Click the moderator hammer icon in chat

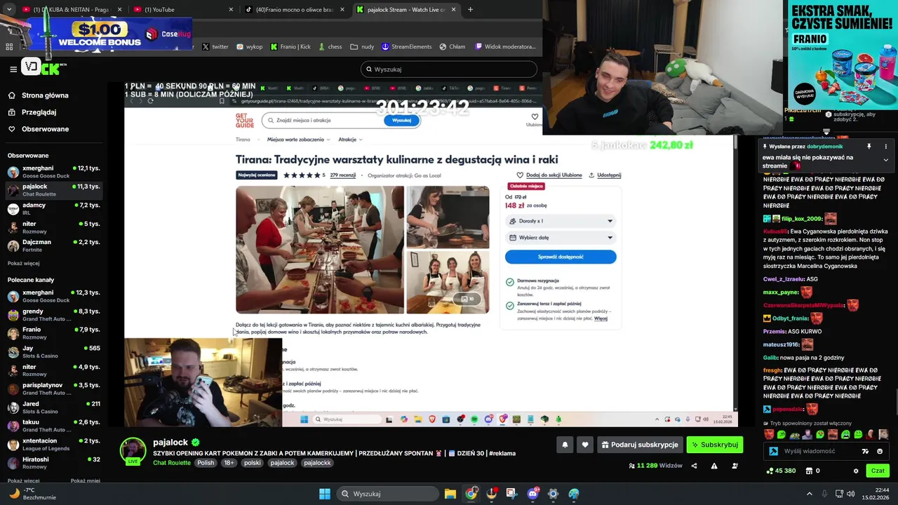coord(773,451)
